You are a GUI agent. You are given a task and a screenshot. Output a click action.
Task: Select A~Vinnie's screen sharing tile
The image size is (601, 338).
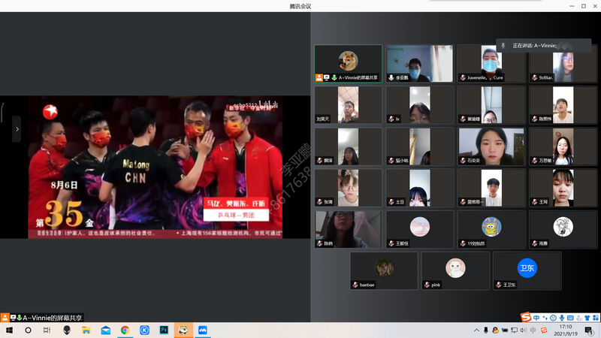point(347,64)
